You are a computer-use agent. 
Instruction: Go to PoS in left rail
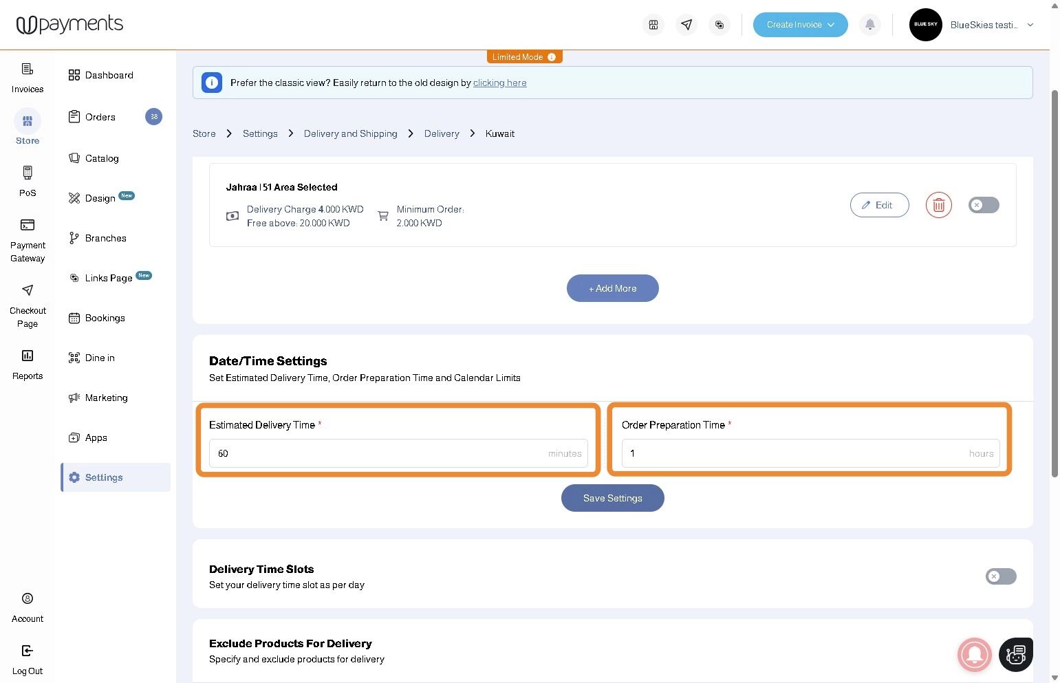(28, 181)
